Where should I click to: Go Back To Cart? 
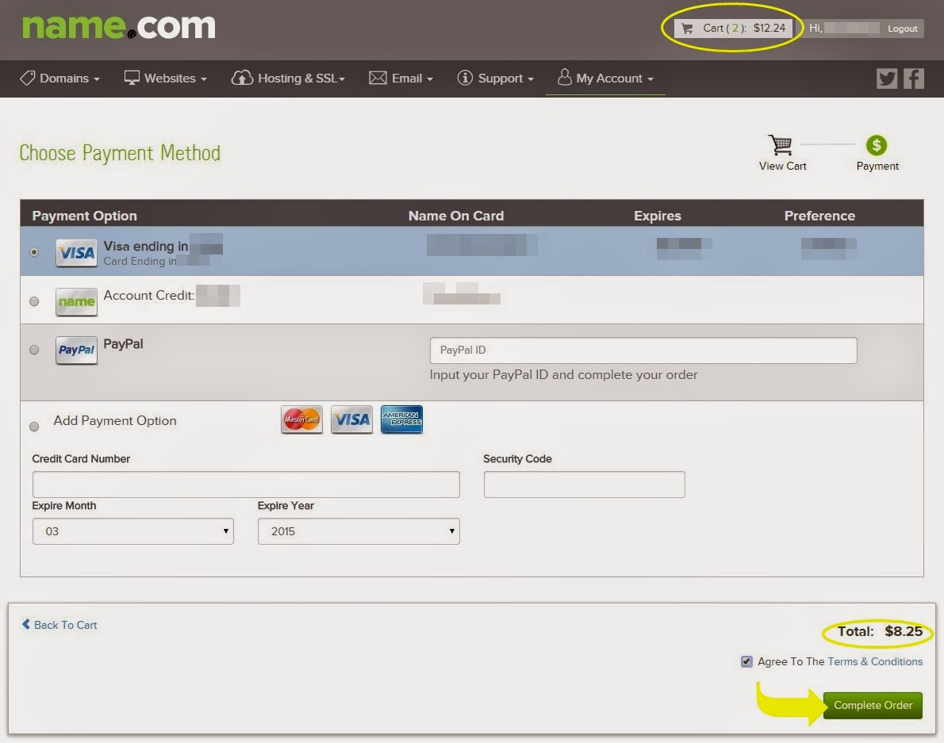(x=59, y=625)
